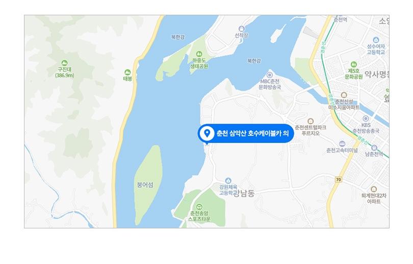
Task: Select the KBS 춘천방송총국 marker icon
Action: click(366, 119)
